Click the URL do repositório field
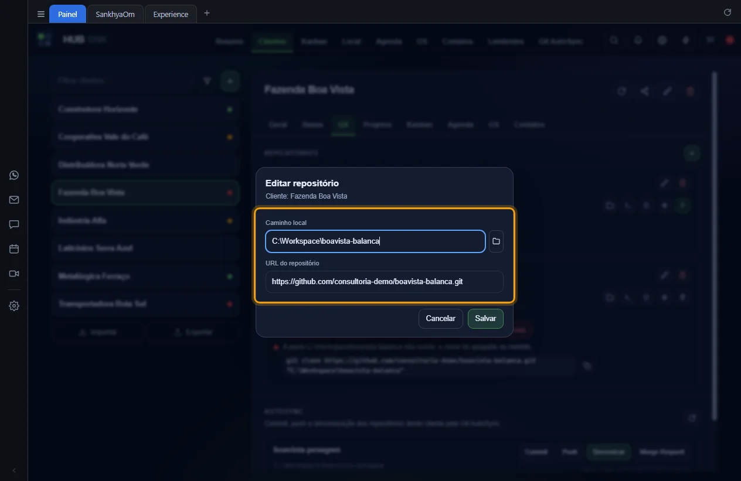Image resolution: width=741 pixels, height=481 pixels. (384, 282)
